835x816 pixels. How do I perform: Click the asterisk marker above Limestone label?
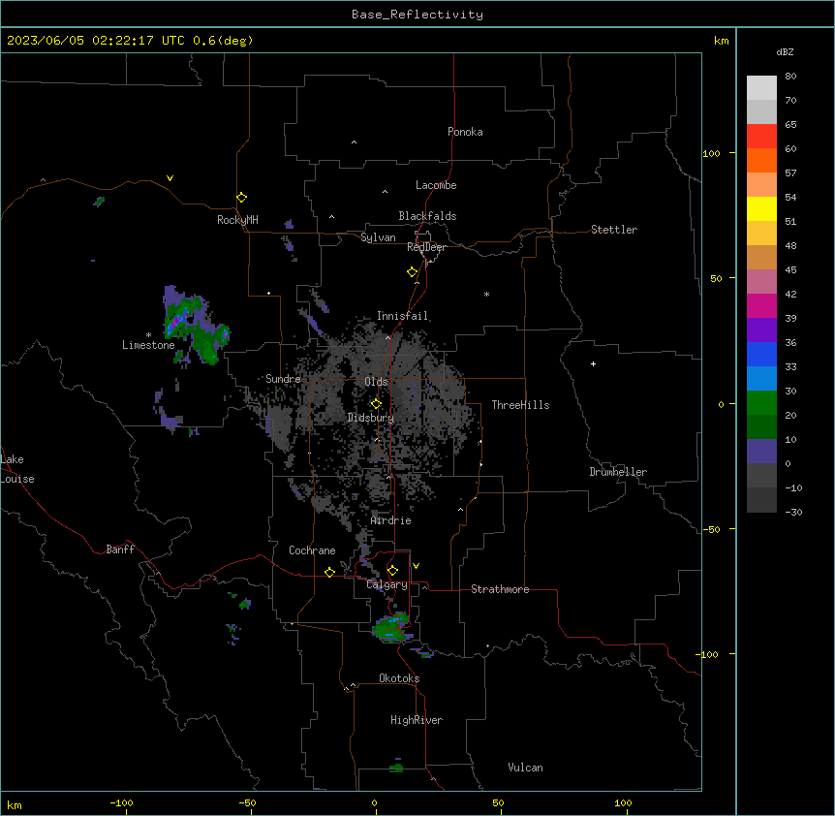point(148,335)
